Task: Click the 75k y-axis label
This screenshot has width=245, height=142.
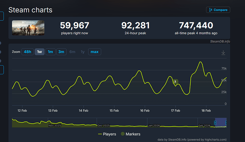Action: point(224,69)
